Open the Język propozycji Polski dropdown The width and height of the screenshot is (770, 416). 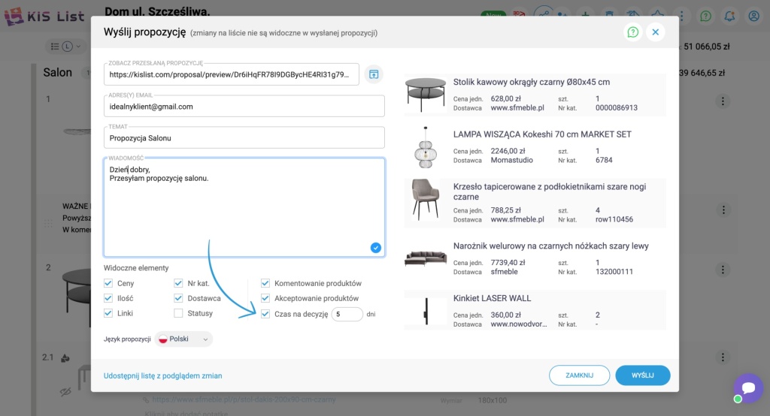tap(184, 339)
